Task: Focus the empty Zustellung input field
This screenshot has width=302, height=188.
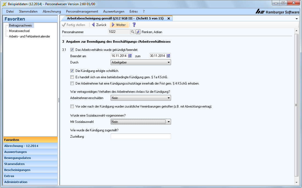Action: click(x=141, y=136)
